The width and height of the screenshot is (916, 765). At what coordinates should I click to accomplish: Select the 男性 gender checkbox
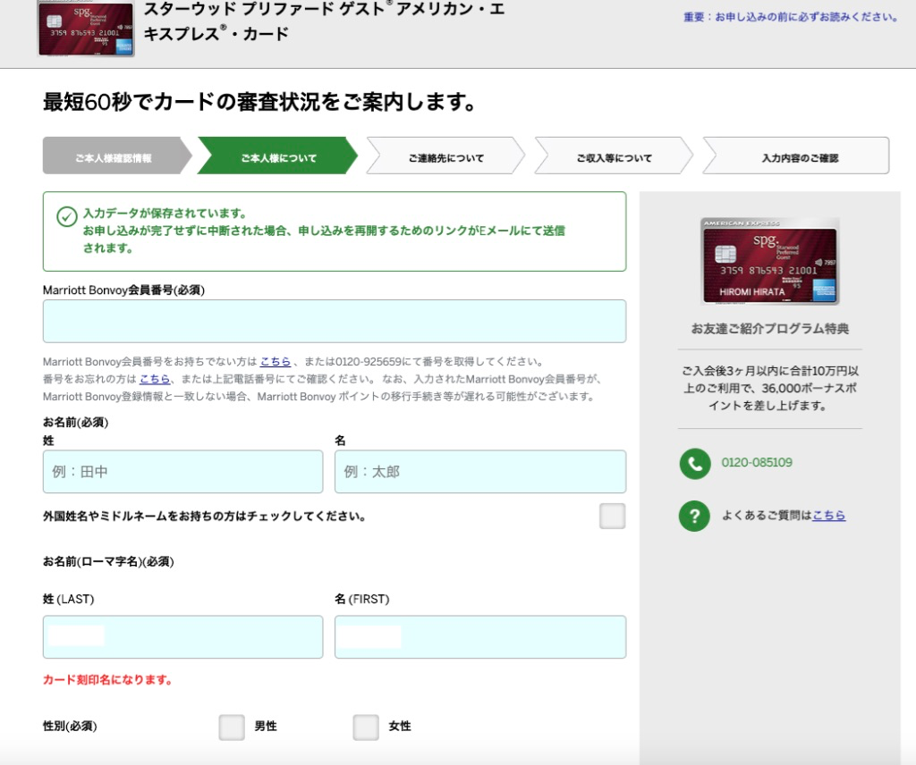(231, 727)
